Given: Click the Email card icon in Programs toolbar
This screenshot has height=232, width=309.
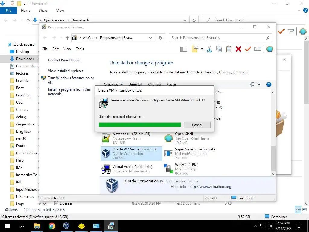Looking at the screenshot, I should [x=258, y=49].
